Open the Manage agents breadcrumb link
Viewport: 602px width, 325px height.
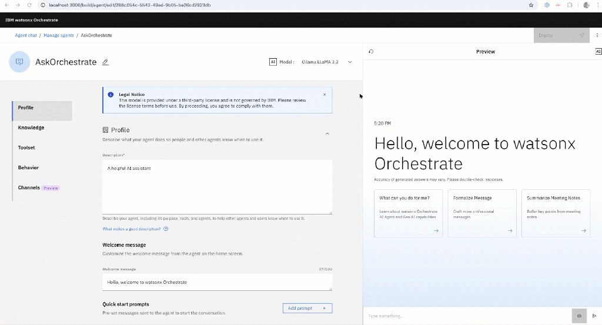tap(59, 35)
